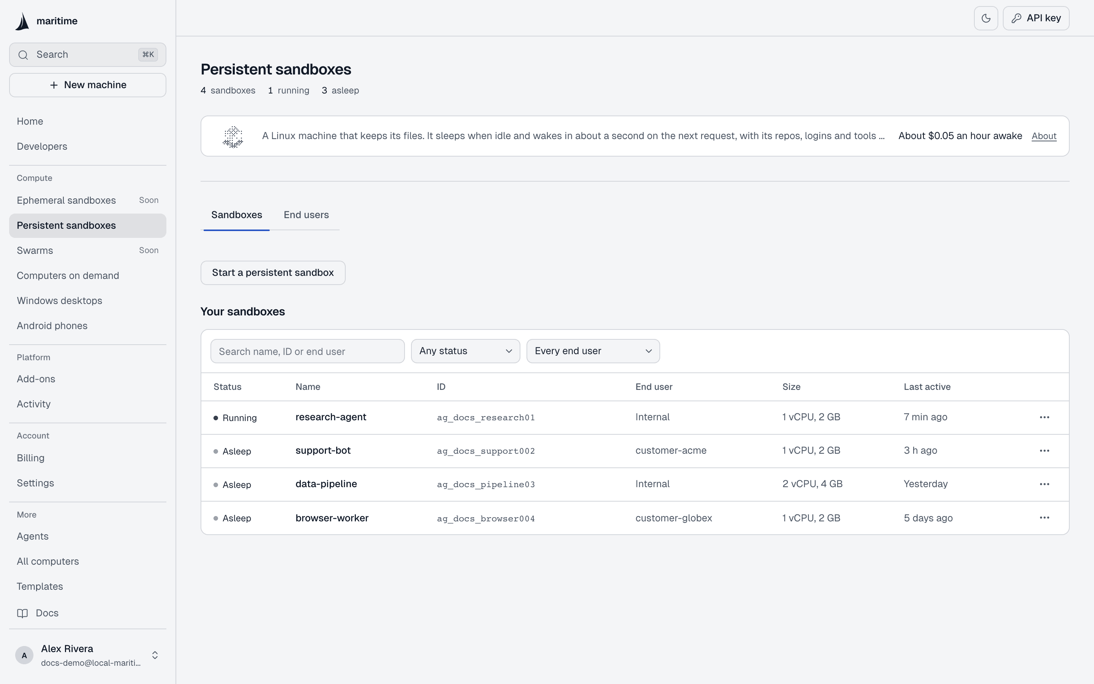This screenshot has height=684, width=1094.
Task: Open Agents in sidebar
Action: (x=88, y=536)
